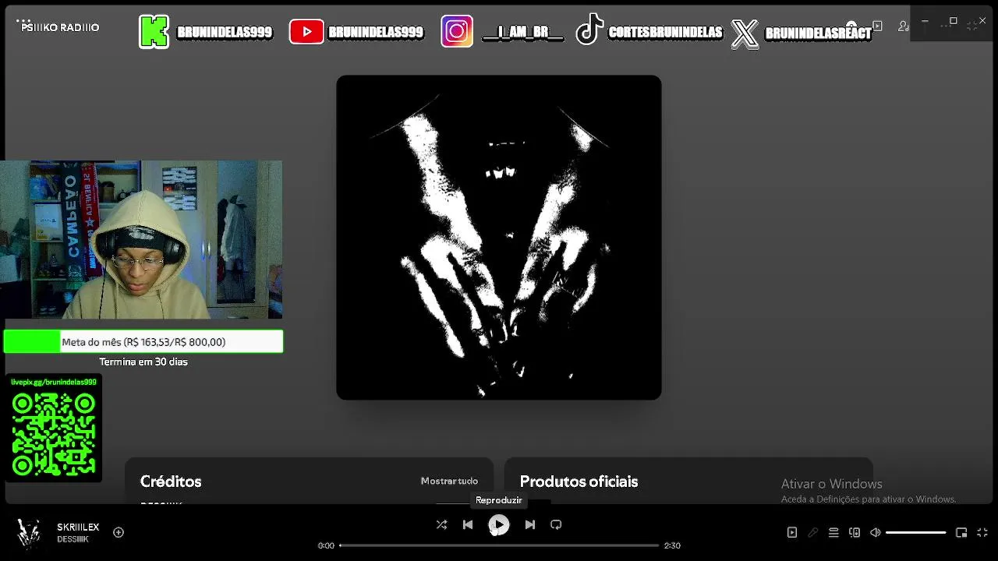Open the DESIIIK artist link
The image size is (998, 561).
73,539
